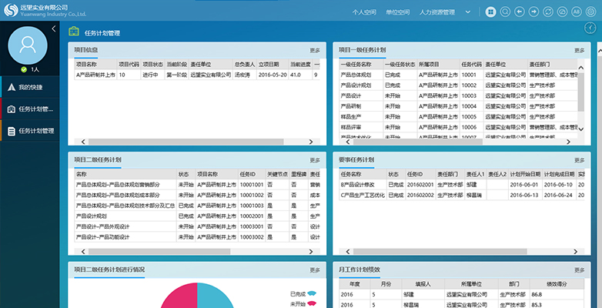Viewport: 602px width, 308px height.
Task: Click the back arrow icon in header
Action: click(x=520, y=12)
